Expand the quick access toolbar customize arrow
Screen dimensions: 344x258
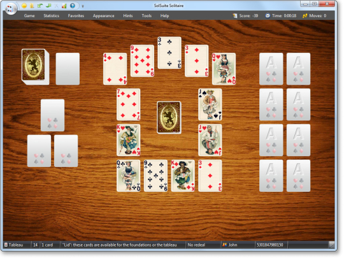83,6
